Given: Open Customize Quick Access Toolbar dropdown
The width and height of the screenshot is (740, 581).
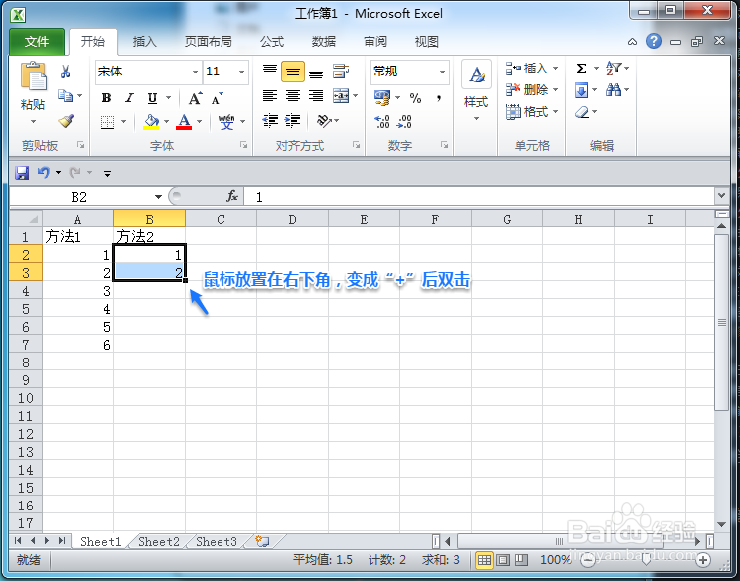Looking at the screenshot, I should click(107, 173).
